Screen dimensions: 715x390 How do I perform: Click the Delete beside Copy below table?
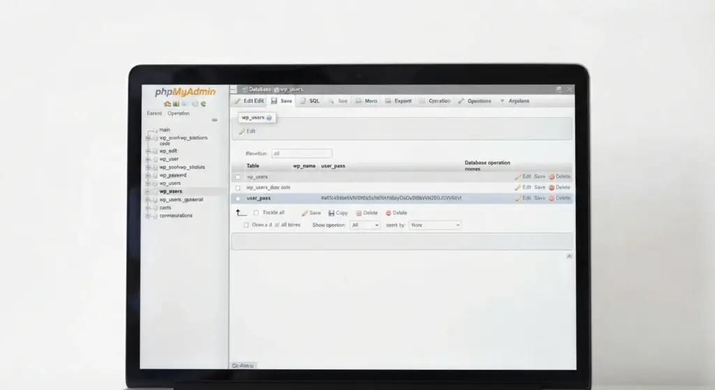[x=367, y=213]
